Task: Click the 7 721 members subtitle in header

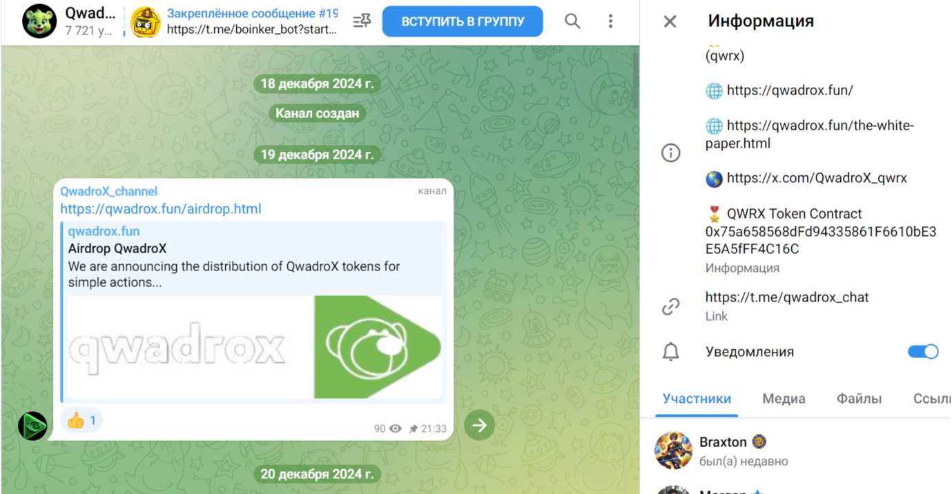Action: (x=88, y=30)
